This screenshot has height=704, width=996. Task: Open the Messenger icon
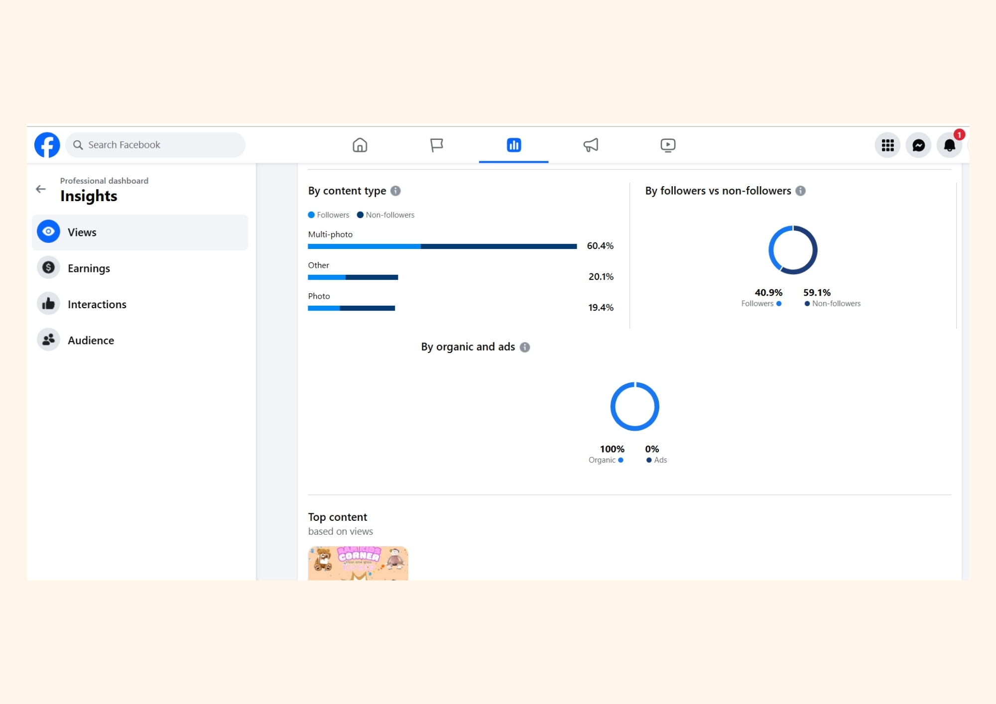pos(918,145)
